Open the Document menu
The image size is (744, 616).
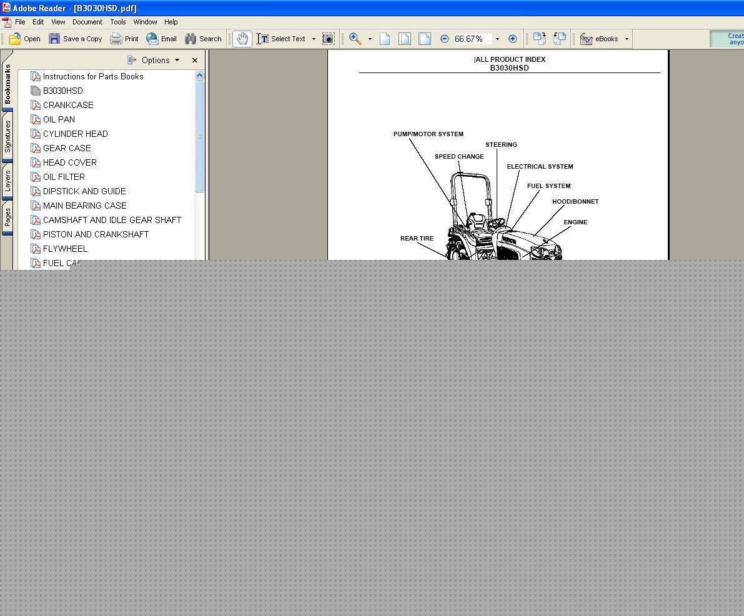87,22
